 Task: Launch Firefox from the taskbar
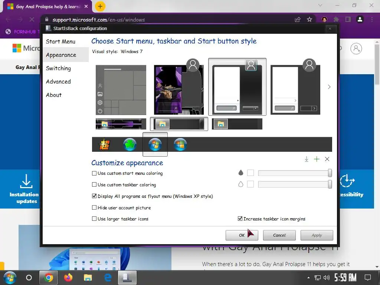pyautogui.click(x=68, y=278)
